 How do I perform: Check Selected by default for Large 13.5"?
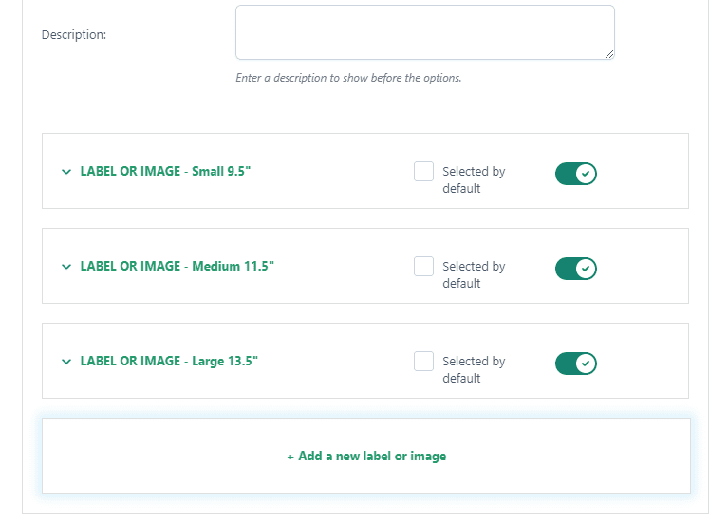tap(423, 361)
